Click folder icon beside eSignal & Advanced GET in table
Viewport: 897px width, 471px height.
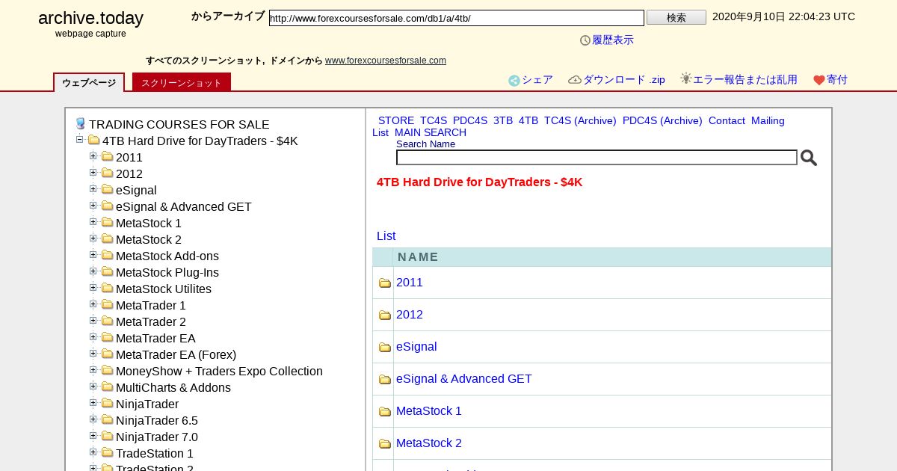click(385, 380)
